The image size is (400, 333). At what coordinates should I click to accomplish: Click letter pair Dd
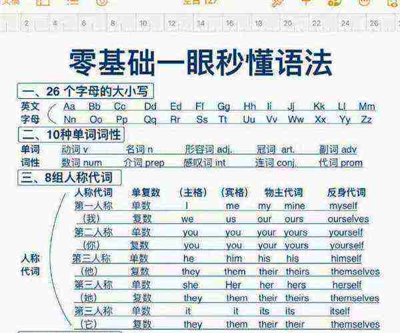coord(150,106)
